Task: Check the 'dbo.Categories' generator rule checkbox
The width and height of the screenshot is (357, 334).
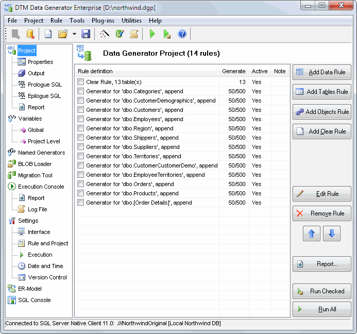Action: tap(81, 91)
